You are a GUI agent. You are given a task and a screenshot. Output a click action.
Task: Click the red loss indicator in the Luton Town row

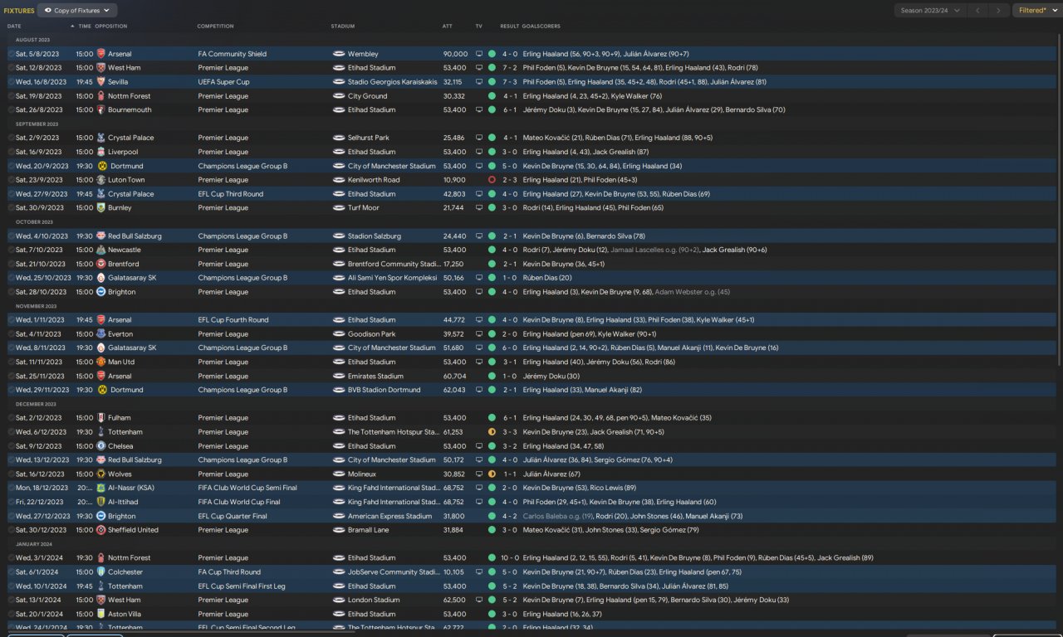(x=492, y=180)
